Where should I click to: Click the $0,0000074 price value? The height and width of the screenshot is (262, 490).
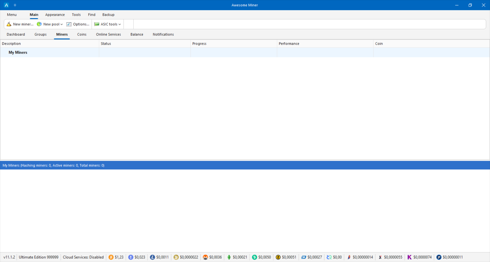tap(423, 257)
